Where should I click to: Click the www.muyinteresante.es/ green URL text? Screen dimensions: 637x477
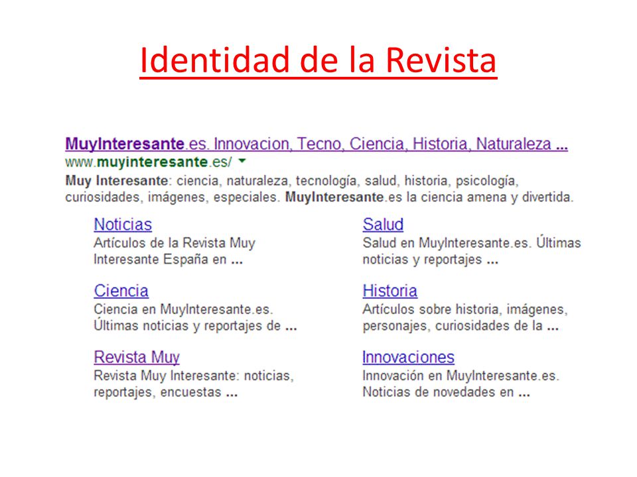pos(148,162)
